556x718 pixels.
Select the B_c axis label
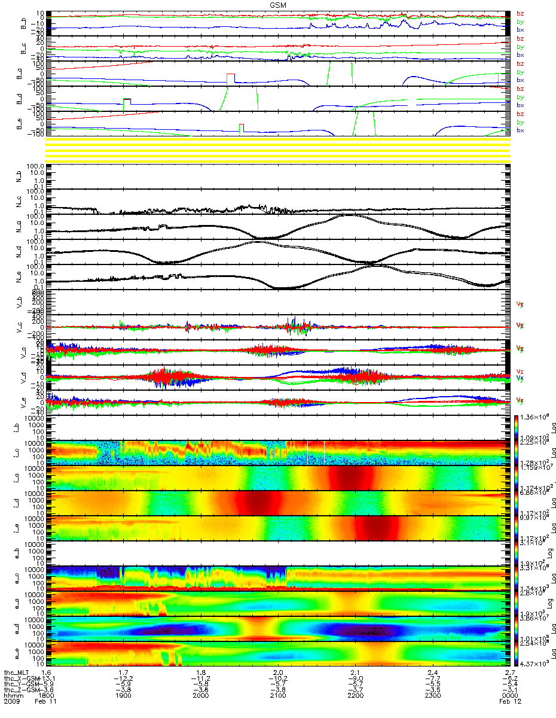pos(25,48)
